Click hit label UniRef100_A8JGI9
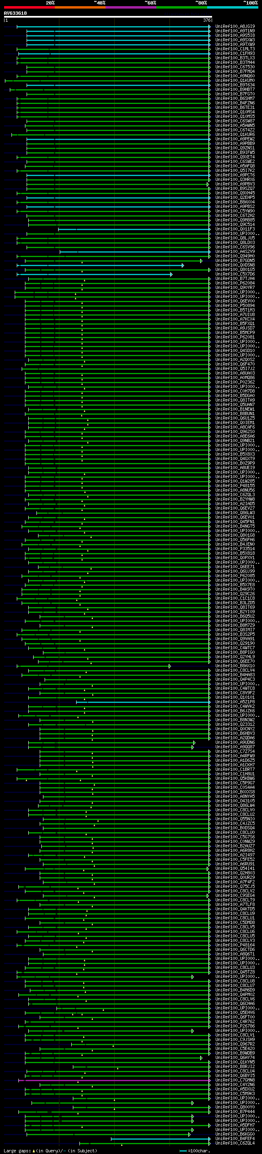The image size is (262, 1154). 235,27
